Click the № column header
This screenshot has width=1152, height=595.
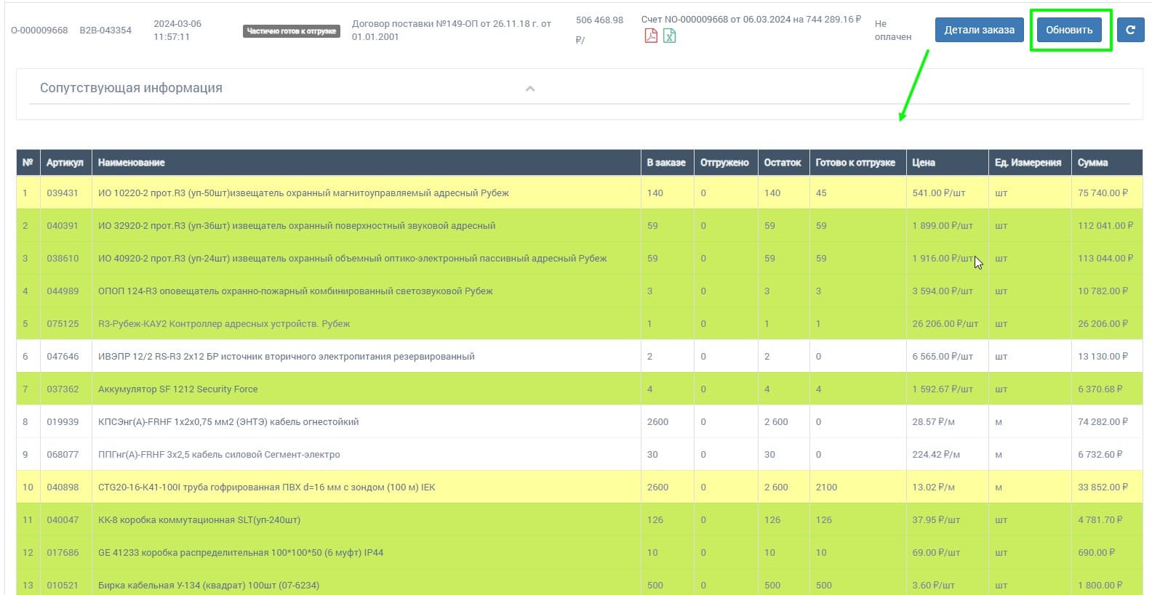pos(28,163)
